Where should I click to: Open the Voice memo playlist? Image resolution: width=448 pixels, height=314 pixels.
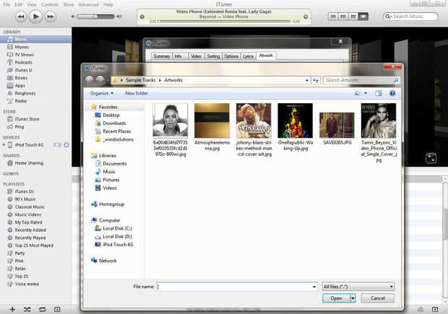(x=27, y=284)
